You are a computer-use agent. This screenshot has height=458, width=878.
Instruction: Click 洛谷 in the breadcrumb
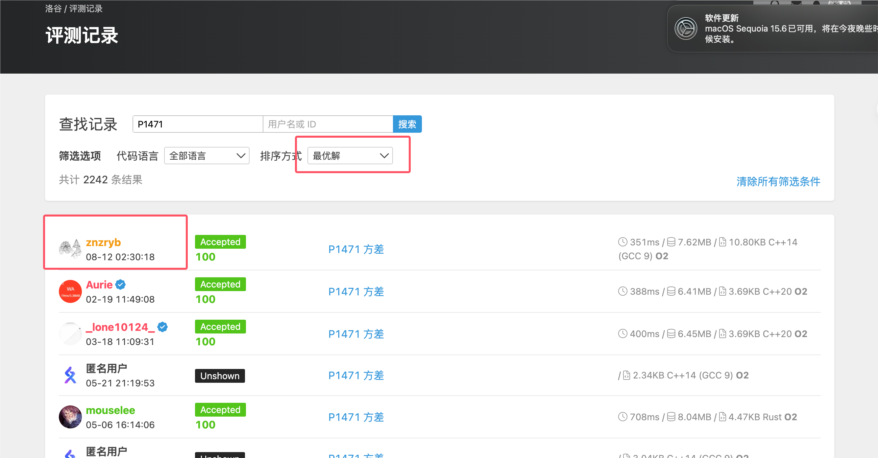point(53,9)
